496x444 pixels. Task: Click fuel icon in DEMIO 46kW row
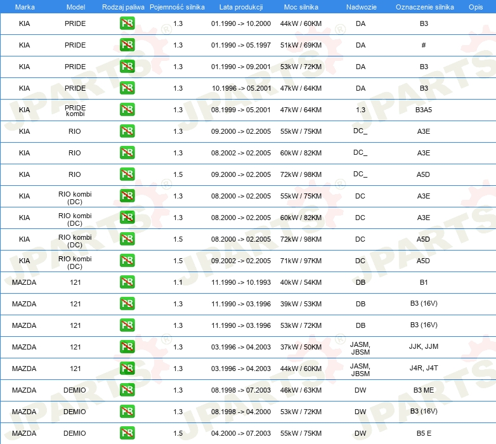pos(127,390)
